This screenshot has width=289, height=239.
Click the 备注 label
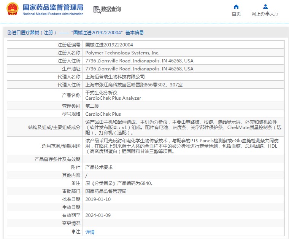76,183
